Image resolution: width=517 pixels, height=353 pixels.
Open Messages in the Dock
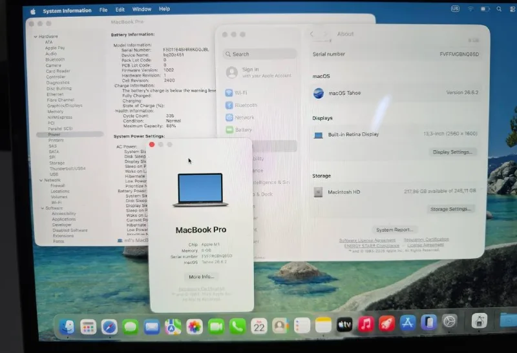coord(131,327)
